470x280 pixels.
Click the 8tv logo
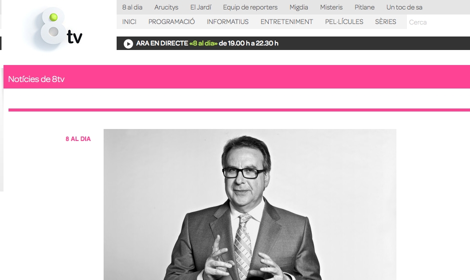pyautogui.click(x=57, y=28)
